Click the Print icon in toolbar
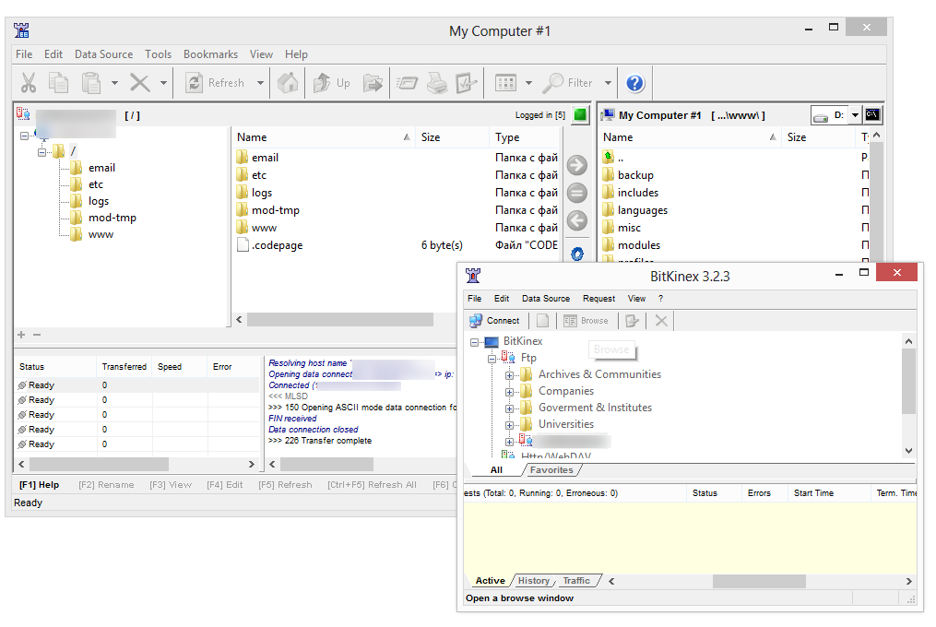 pos(437,83)
